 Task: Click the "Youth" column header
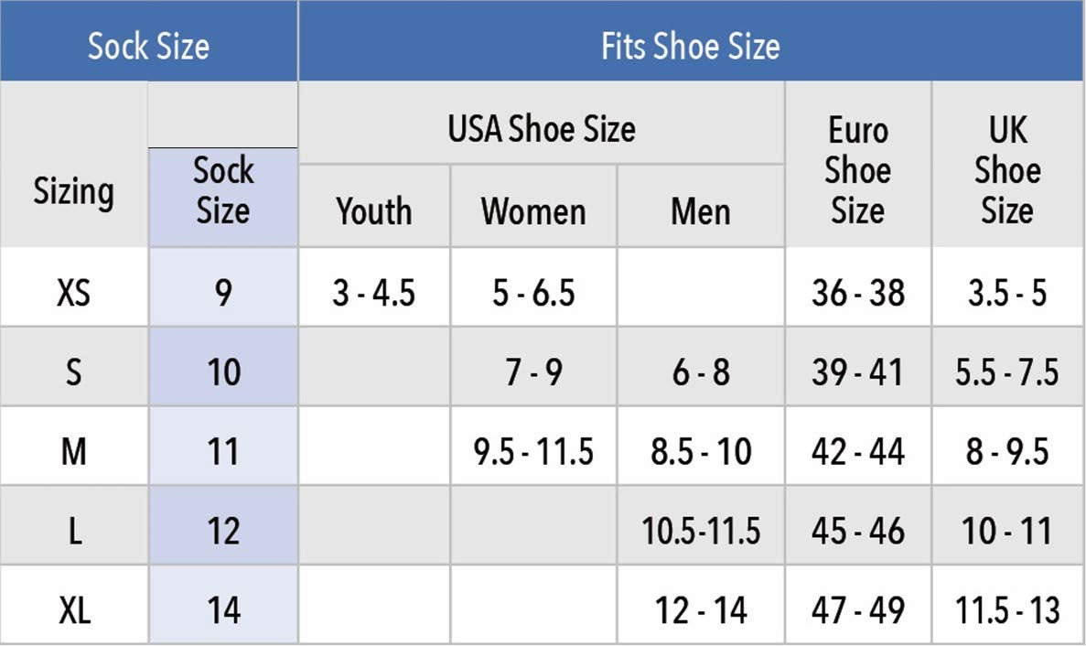(x=373, y=211)
